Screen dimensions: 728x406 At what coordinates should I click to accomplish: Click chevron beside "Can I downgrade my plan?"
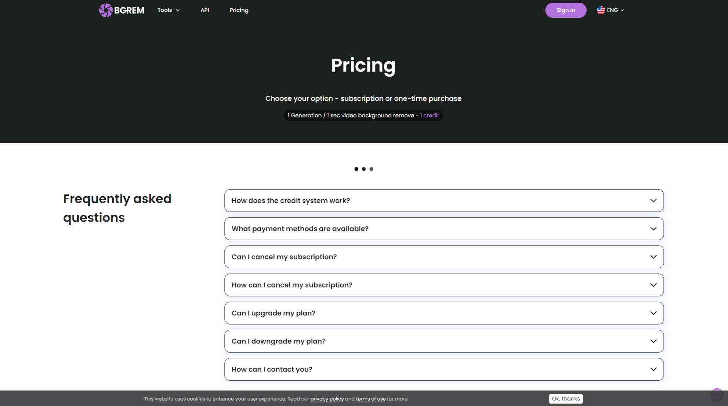coord(653,341)
